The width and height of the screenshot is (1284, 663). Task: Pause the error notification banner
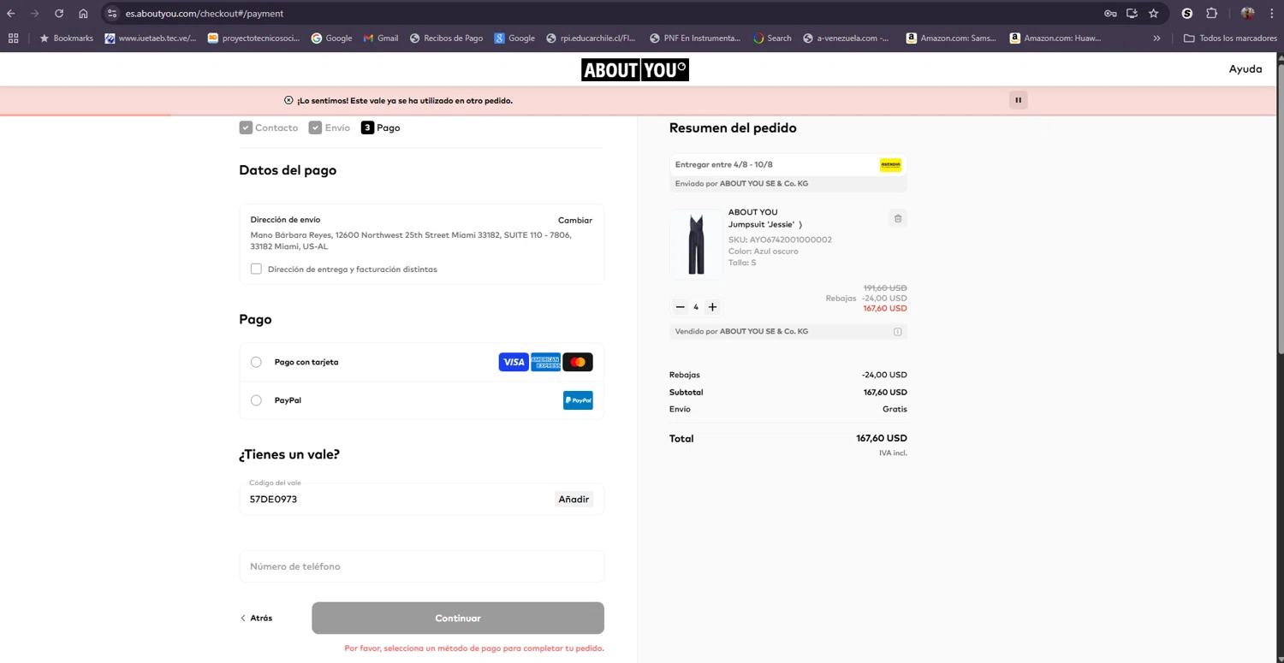pos(1019,100)
